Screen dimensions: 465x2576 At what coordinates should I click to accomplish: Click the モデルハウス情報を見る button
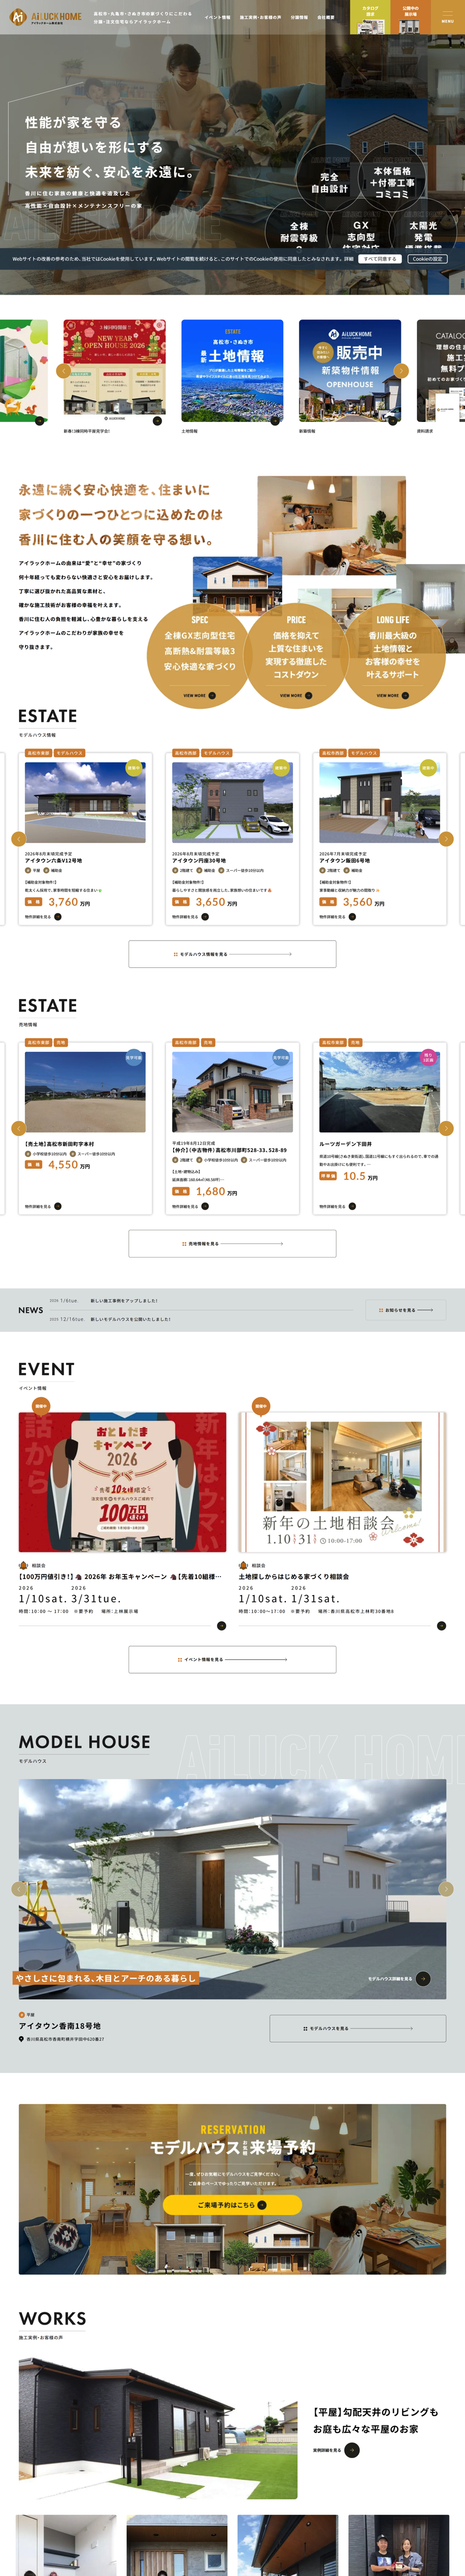[x=232, y=954]
